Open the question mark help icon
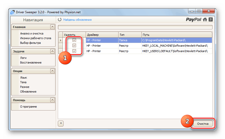Viewport: 225px width, 139px height. click(x=210, y=19)
